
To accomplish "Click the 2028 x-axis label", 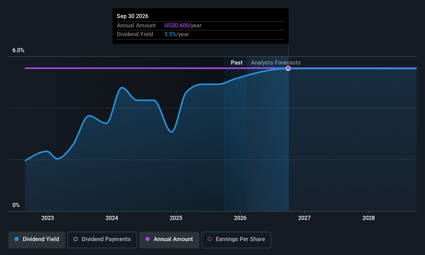I will (369, 218).
